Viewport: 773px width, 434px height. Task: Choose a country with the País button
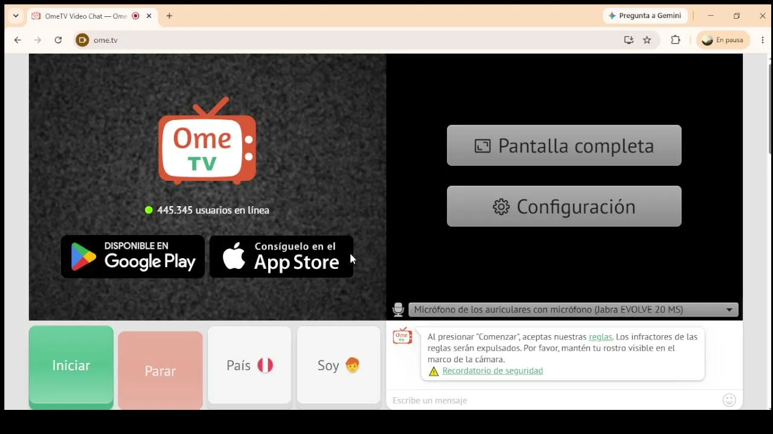[x=249, y=365]
